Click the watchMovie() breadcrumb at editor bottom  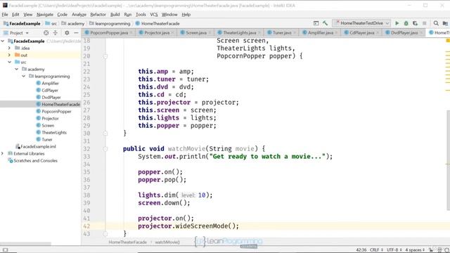167,242
